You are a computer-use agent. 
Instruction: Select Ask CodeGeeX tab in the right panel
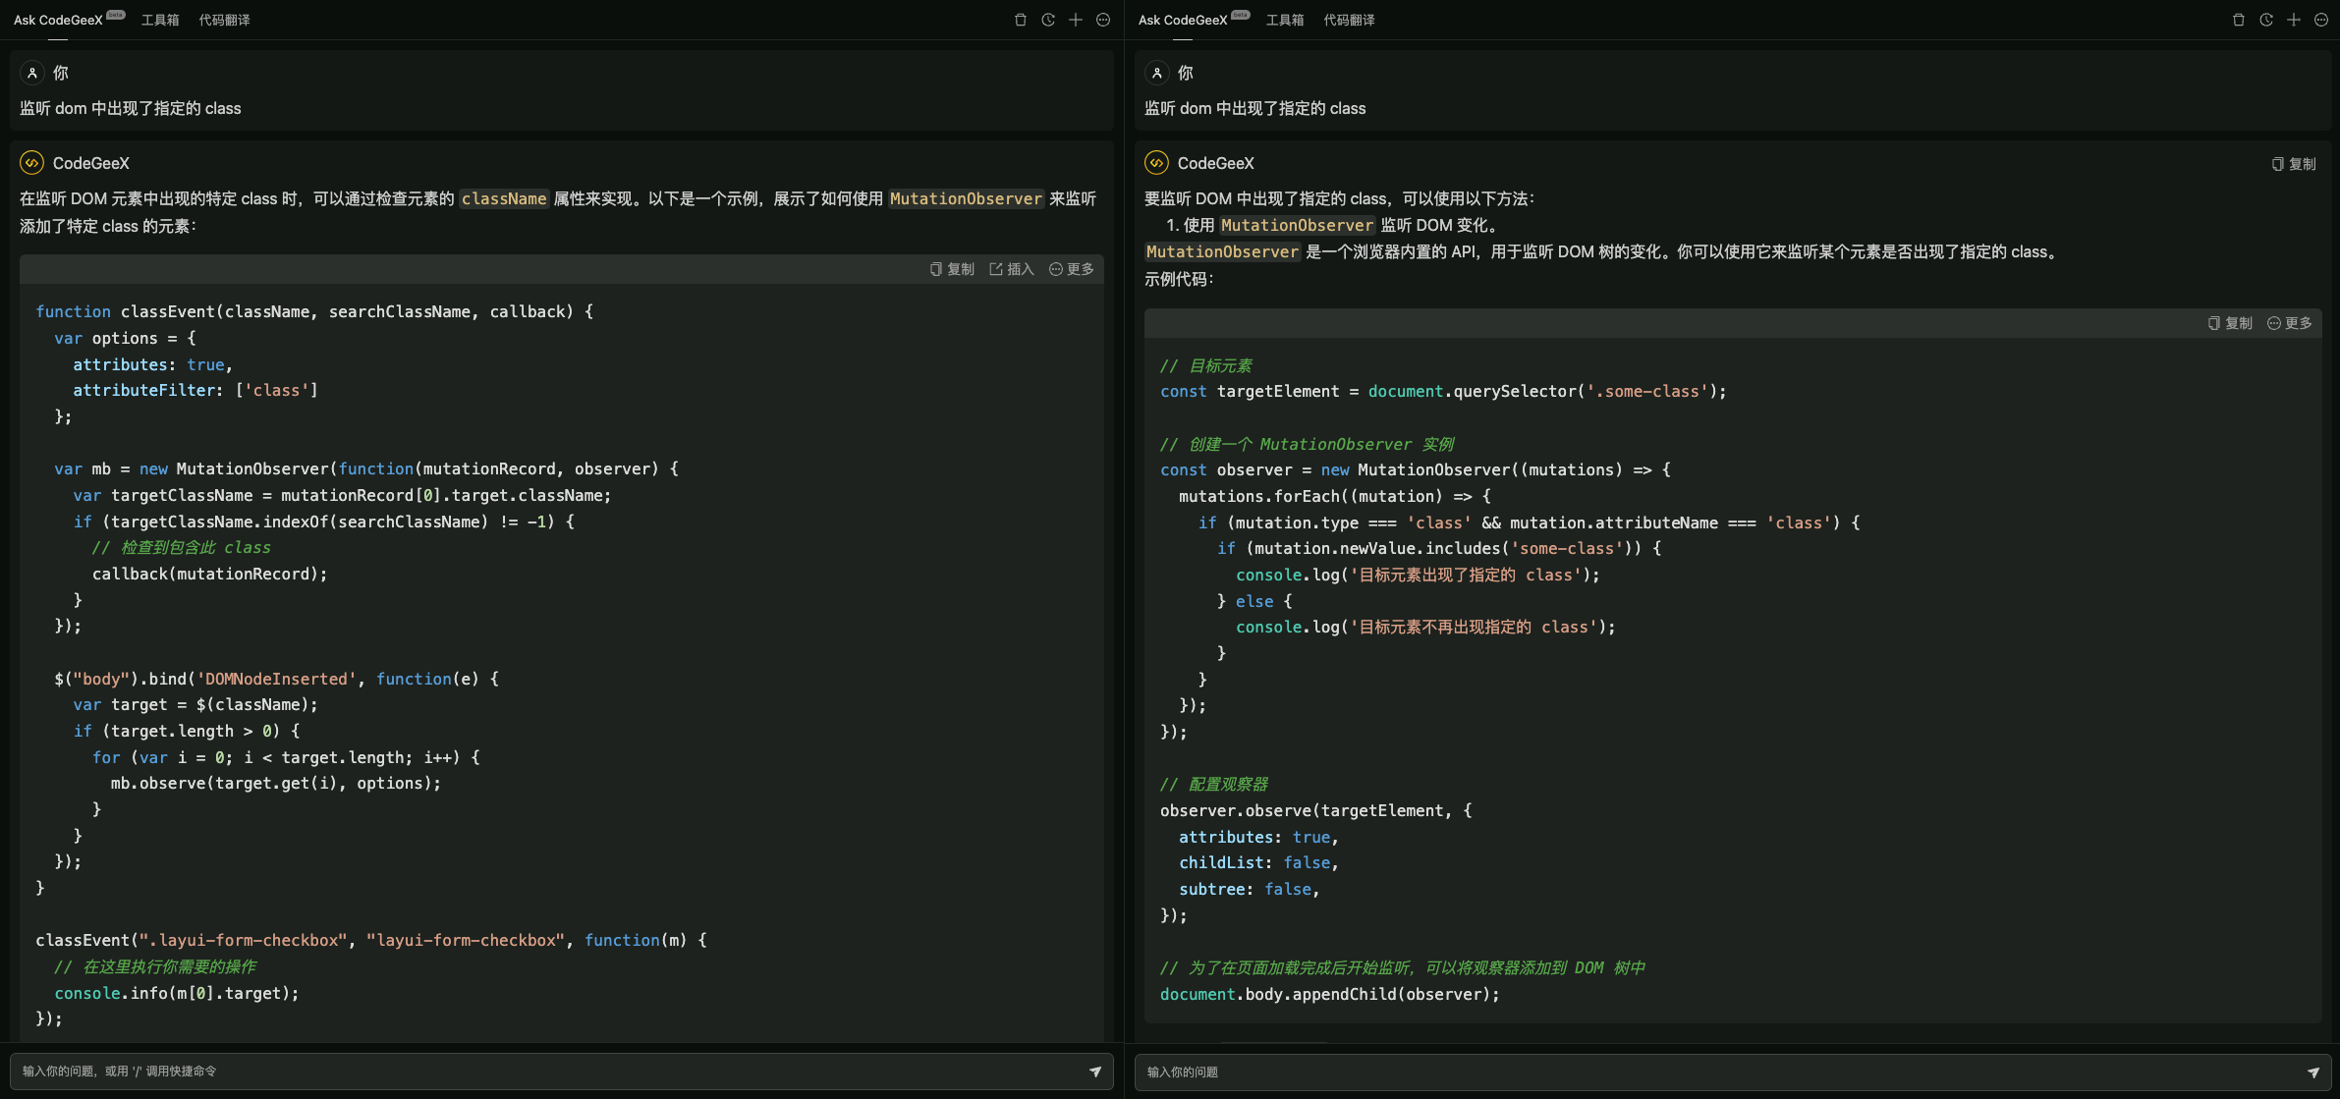(1183, 20)
